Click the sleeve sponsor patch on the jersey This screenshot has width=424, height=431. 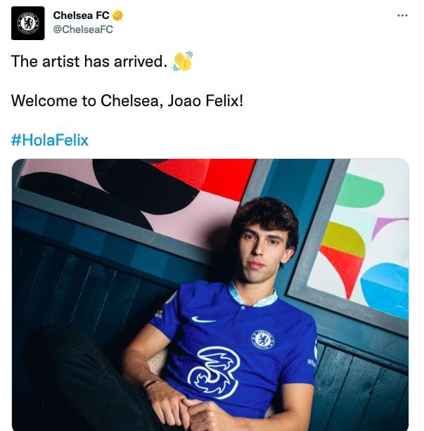click(x=159, y=314)
